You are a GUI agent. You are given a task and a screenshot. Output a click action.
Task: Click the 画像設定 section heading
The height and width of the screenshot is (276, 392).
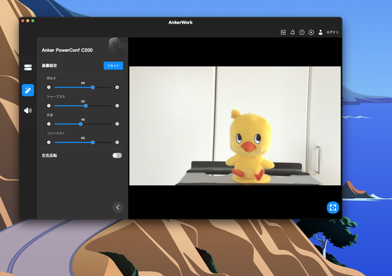tap(50, 65)
